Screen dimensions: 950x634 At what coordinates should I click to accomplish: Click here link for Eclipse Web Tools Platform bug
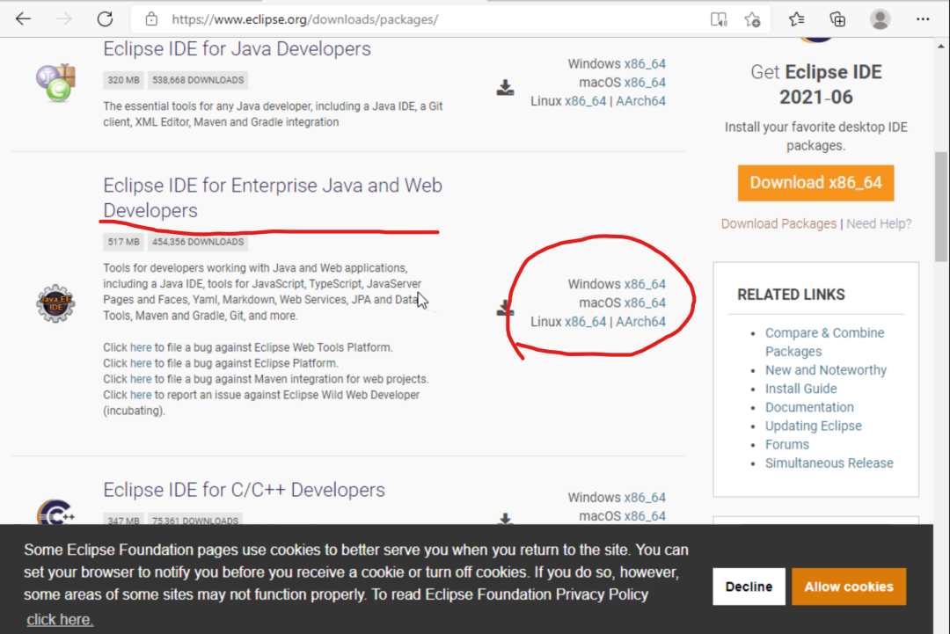pos(141,347)
